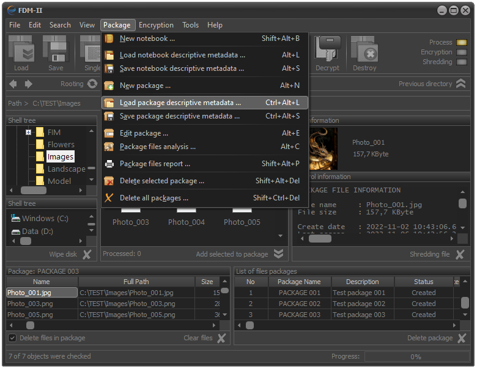Click the Photo_001 dragon thumbnail preview
The width and height of the screenshot is (477, 369).
click(x=324, y=148)
